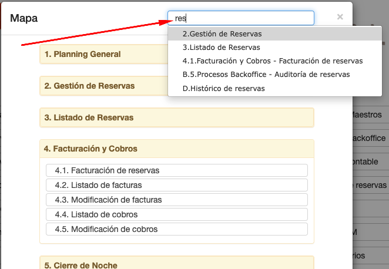The height and width of the screenshot is (269, 389).
Task: Select the 'Auditoría de reservas' suggestion
Action: point(266,75)
